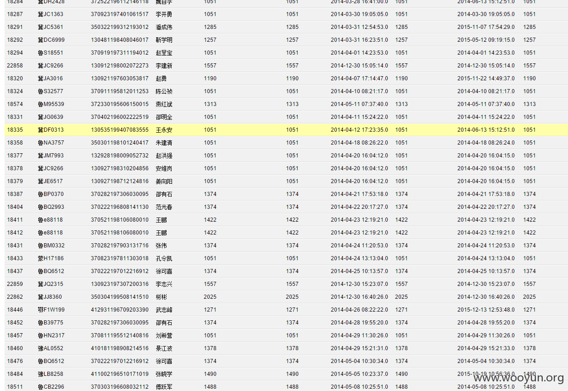Select row ID 22862
Viewport: 568px width, 391px height.
tap(15, 297)
